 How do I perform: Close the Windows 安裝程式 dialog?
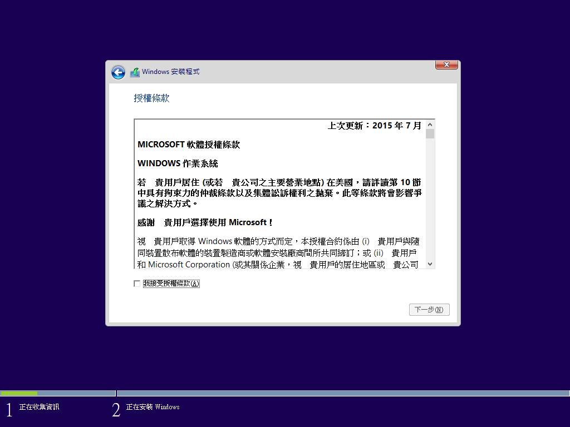coord(446,64)
